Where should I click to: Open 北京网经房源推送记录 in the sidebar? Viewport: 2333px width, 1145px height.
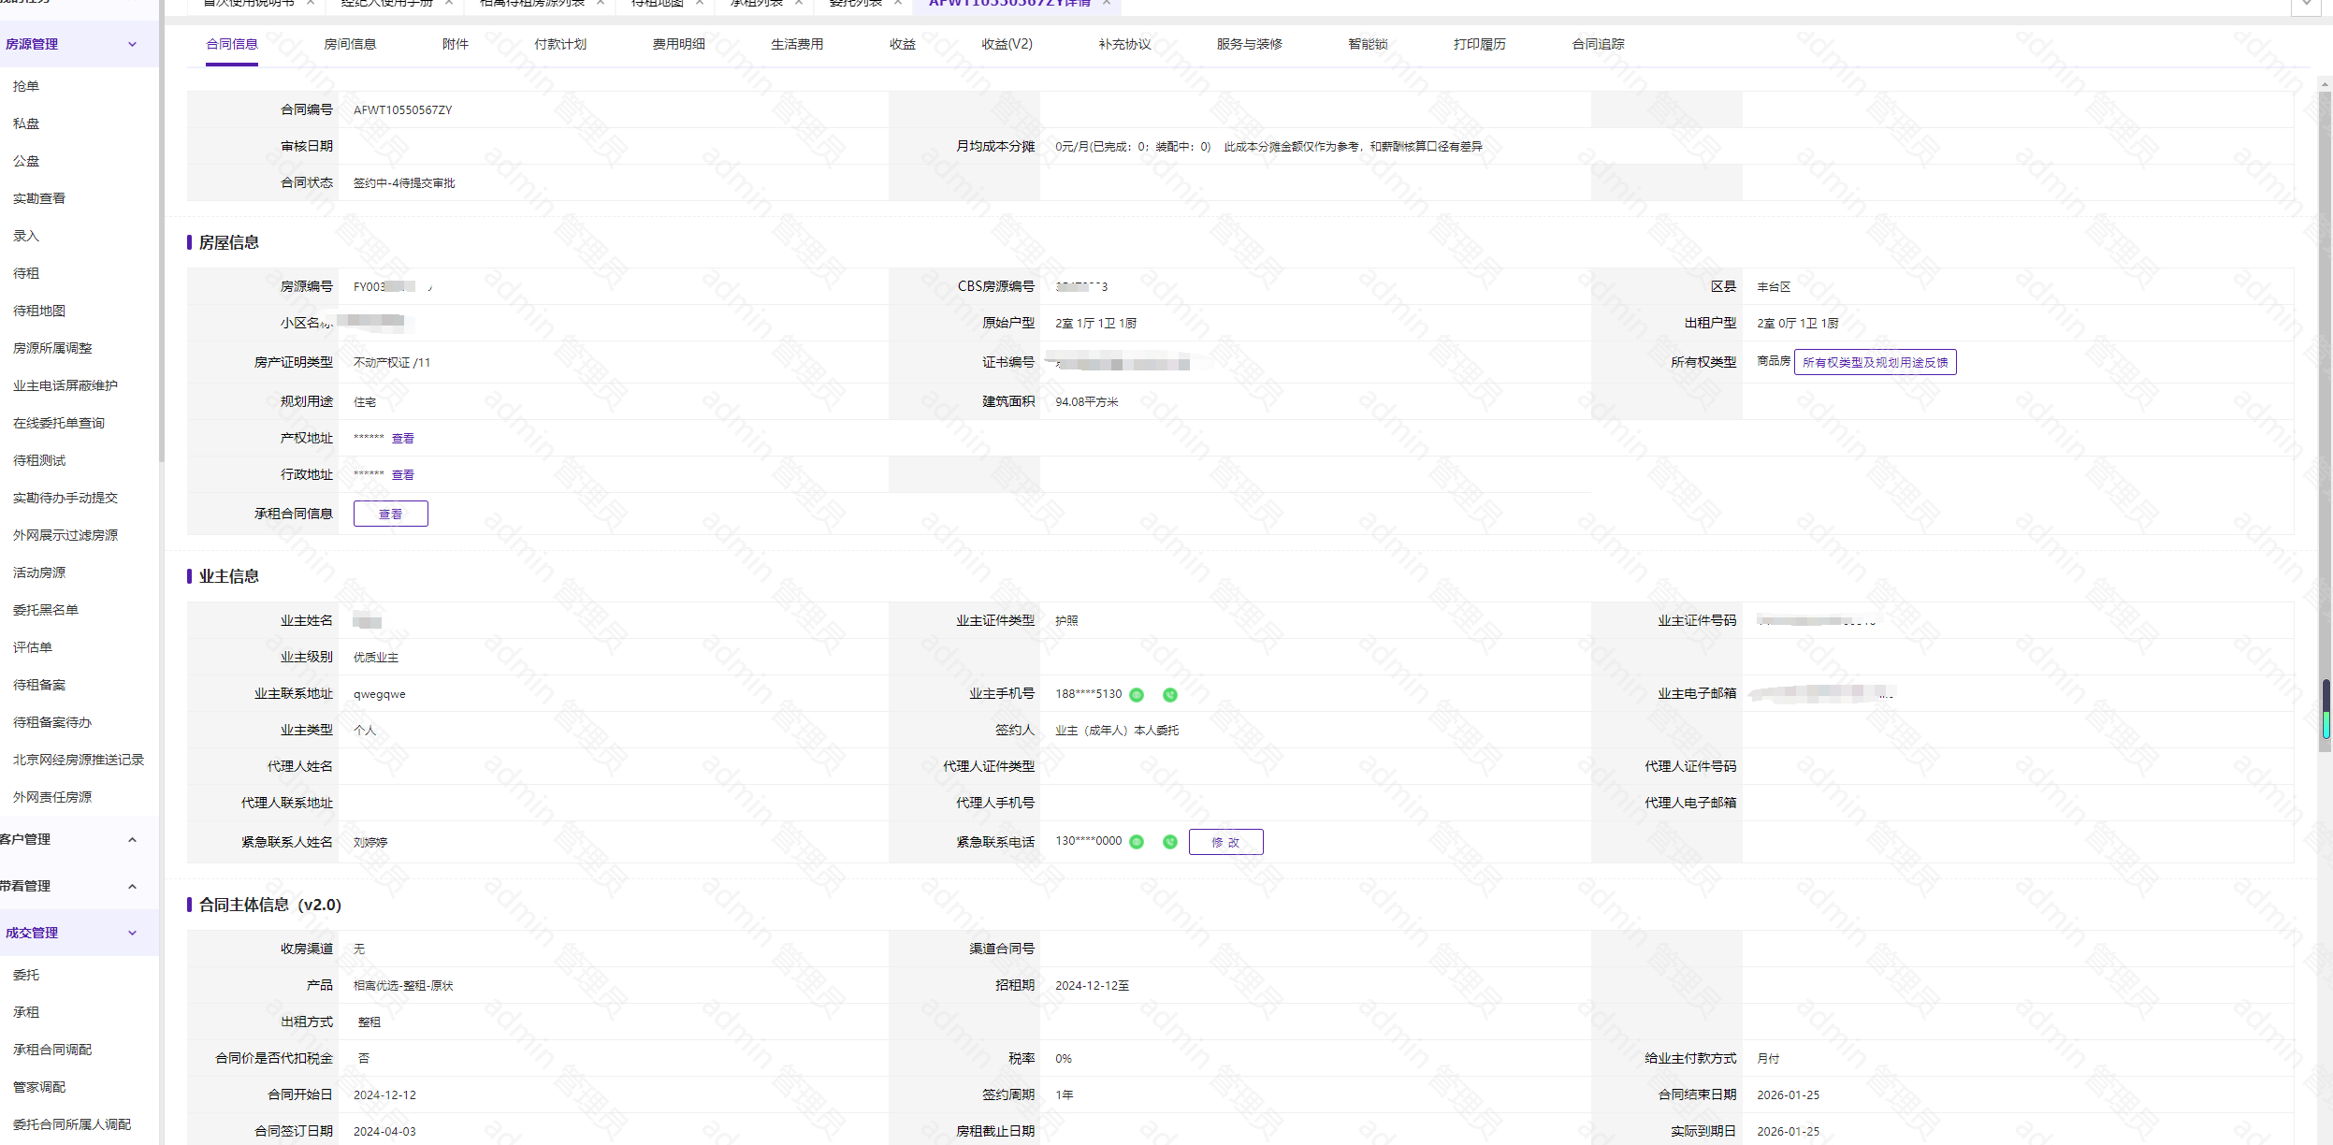coord(79,760)
